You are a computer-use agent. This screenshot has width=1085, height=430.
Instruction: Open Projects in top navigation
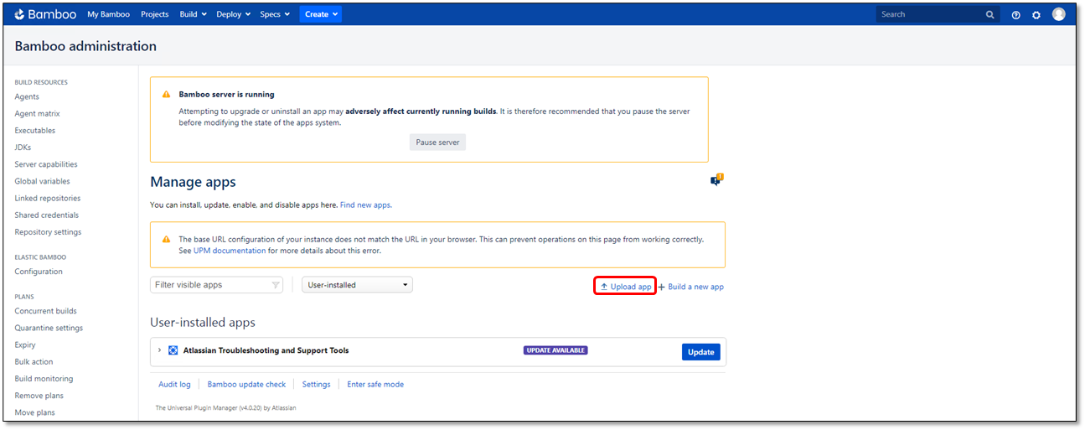point(154,14)
